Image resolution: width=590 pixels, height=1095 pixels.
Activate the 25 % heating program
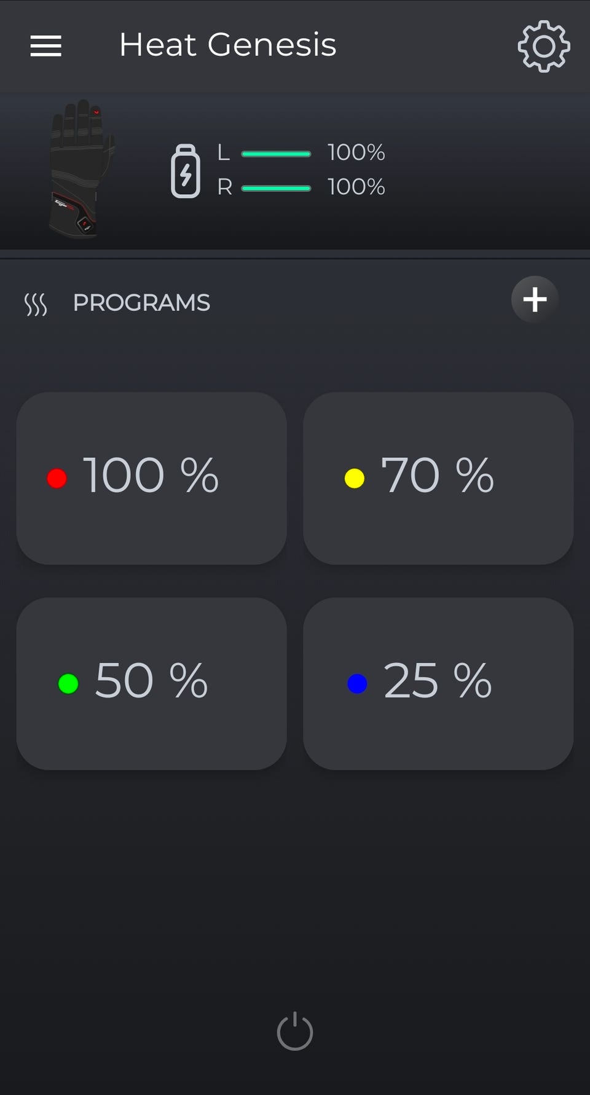tap(438, 683)
